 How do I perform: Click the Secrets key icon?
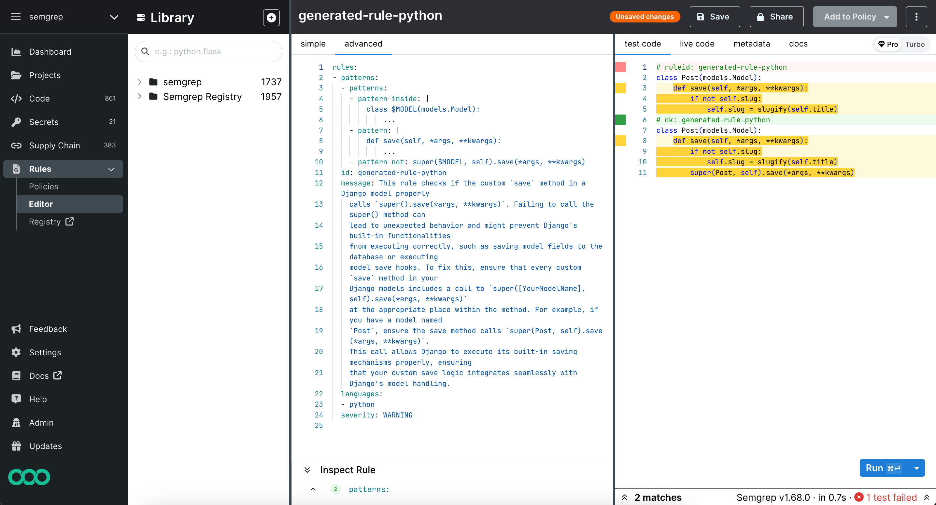16,122
